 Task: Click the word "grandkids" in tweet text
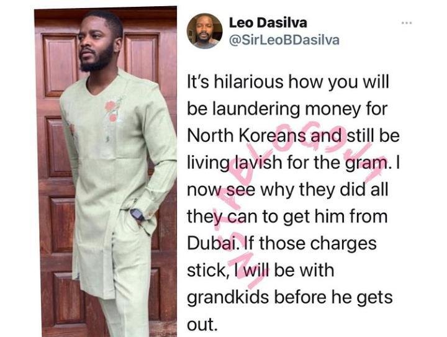228,297
